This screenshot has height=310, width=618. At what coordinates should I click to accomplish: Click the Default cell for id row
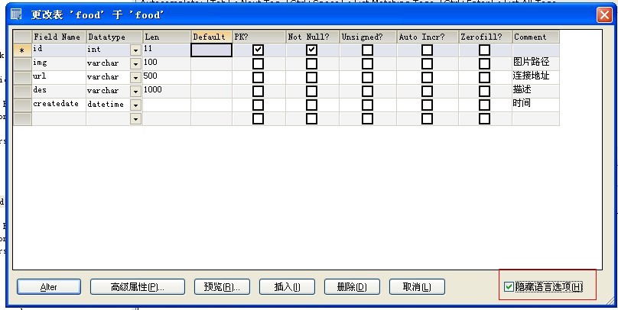coord(212,50)
